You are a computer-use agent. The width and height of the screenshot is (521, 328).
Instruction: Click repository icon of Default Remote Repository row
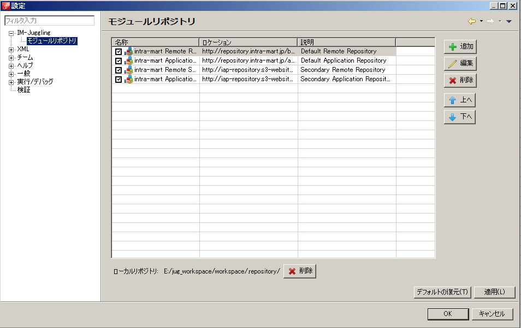[x=128, y=51]
